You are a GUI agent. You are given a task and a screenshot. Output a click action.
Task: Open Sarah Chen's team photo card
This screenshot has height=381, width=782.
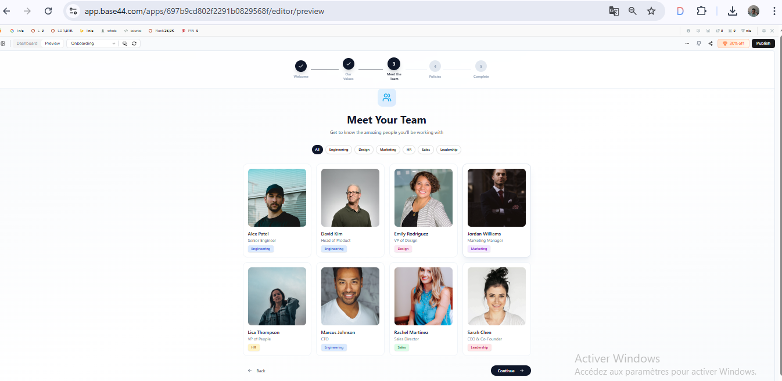point(497,309)
